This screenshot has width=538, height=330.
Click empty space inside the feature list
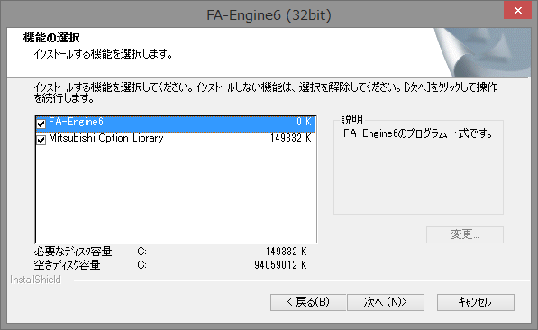pos(176,194)
